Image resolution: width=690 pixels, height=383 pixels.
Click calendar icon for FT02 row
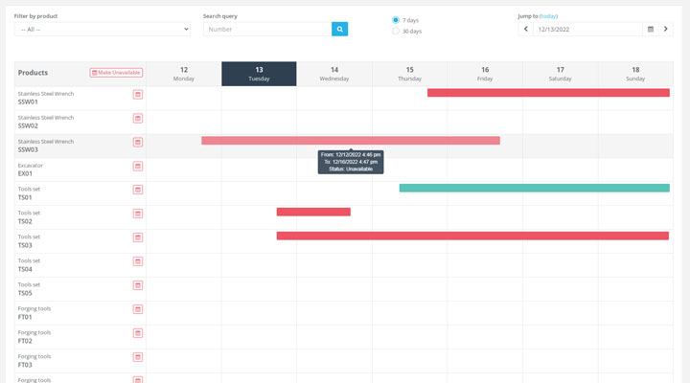(x=138, y=333)
